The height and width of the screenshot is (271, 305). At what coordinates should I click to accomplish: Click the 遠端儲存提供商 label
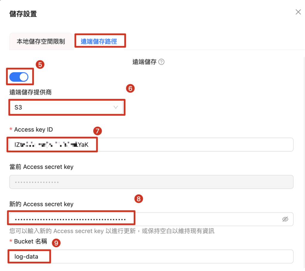click(x=30, y=92)
